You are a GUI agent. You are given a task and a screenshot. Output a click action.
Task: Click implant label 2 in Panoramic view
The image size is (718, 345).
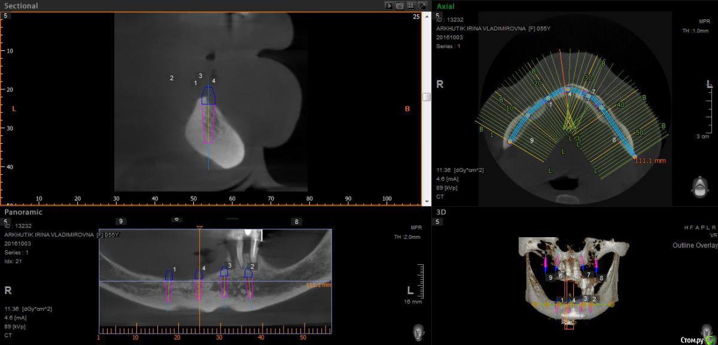click(252, 266)
